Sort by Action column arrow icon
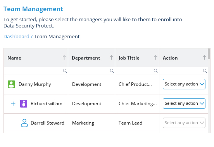This screenshot has width=214, height=147. [x=204, y=58]
